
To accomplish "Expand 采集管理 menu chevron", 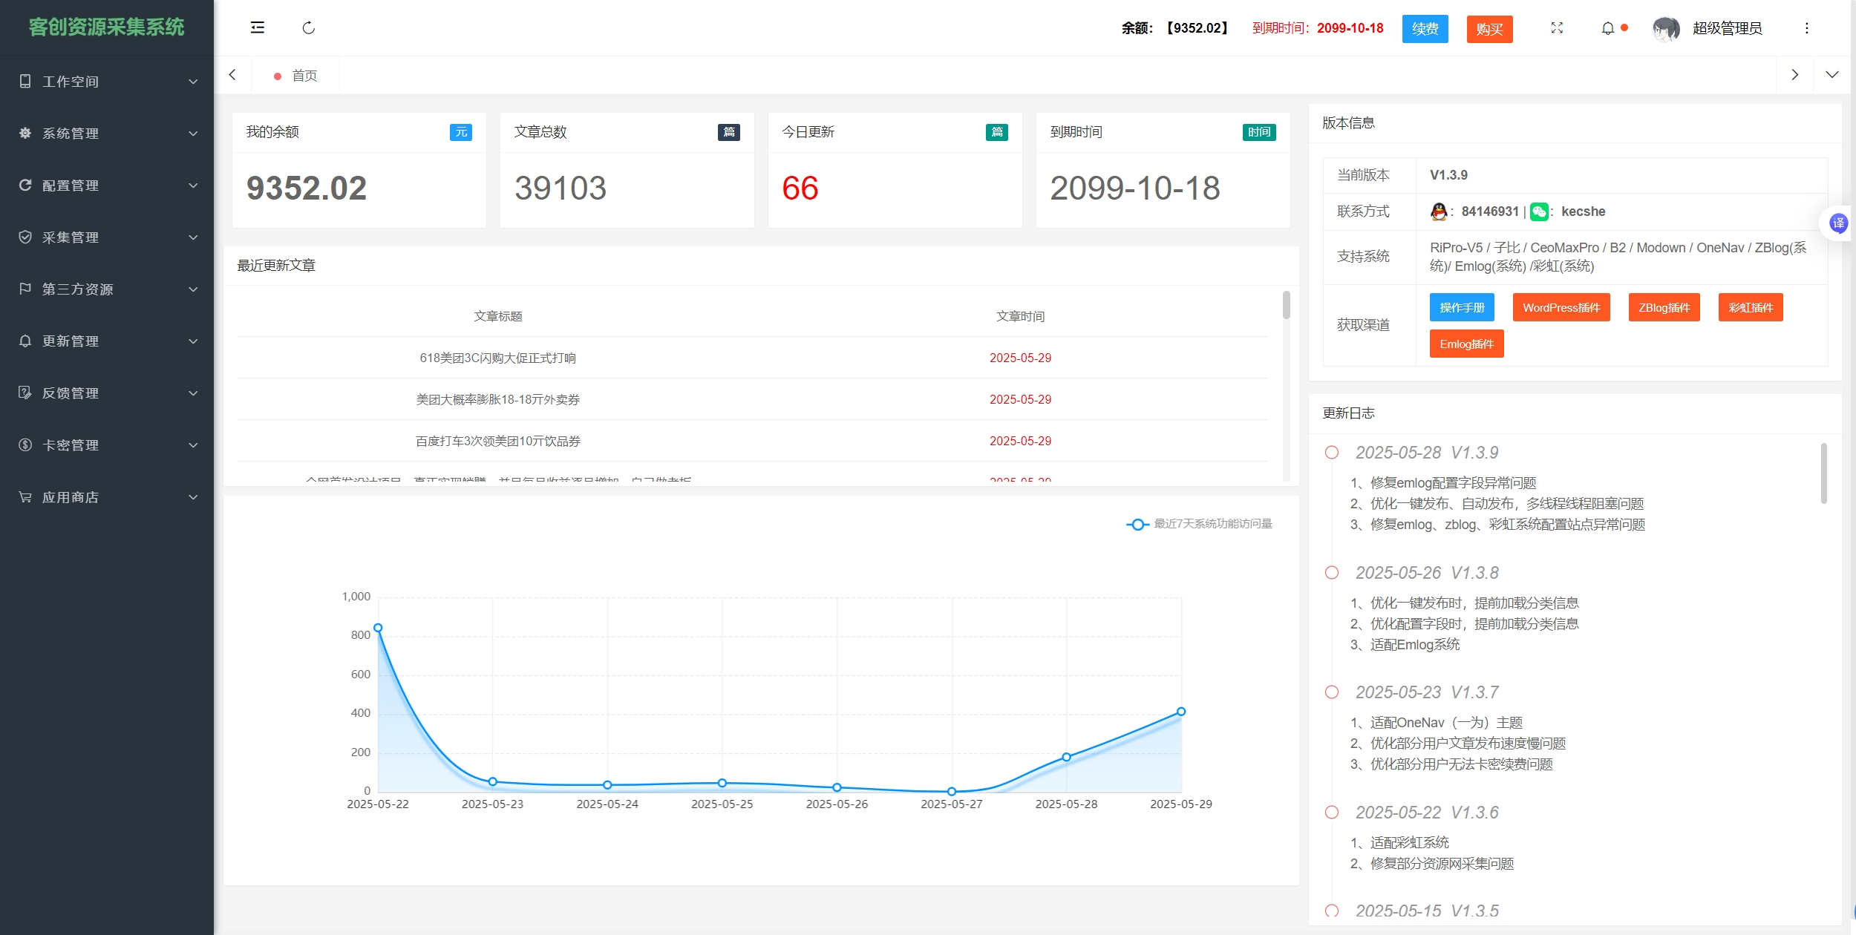I will click(193, 237).
